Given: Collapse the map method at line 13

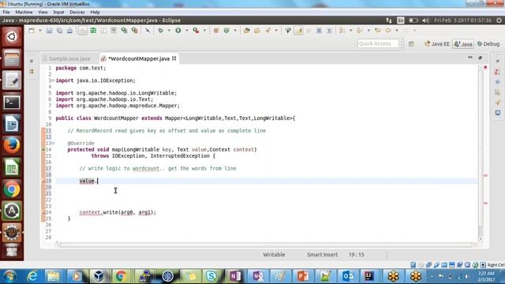Looking at the screenshot, I should click(54, 144).
